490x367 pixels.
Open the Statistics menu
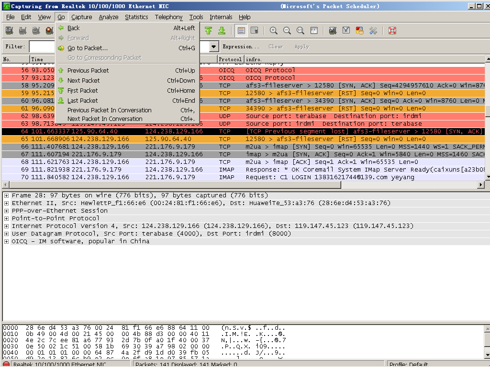tap(136, 17)
